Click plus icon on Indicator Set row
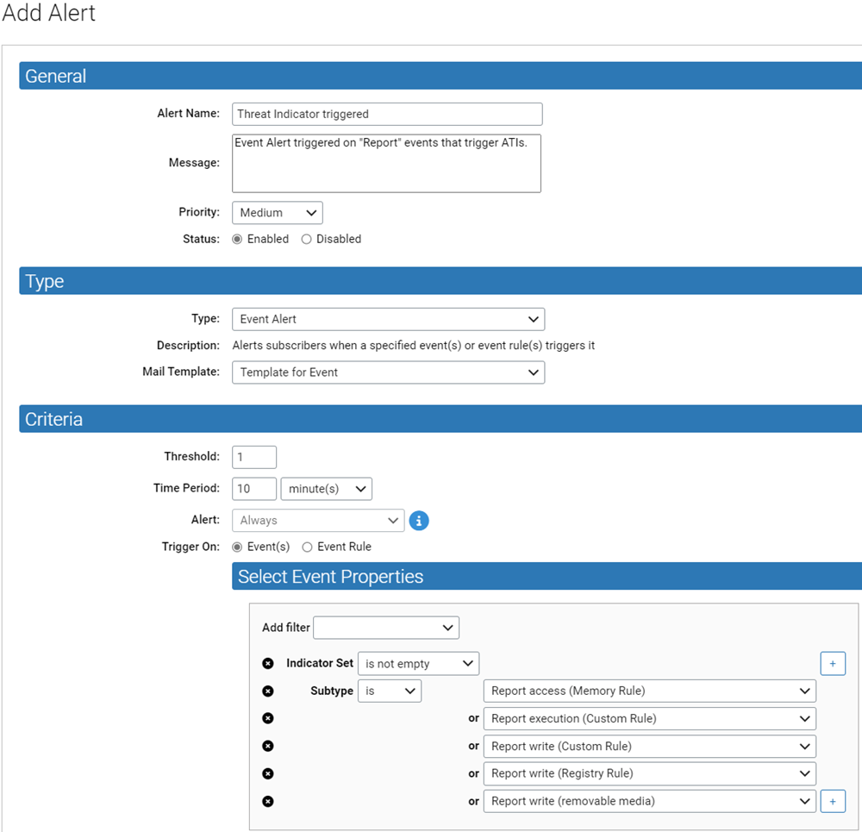The image size is (862, 832). (832, 663)
